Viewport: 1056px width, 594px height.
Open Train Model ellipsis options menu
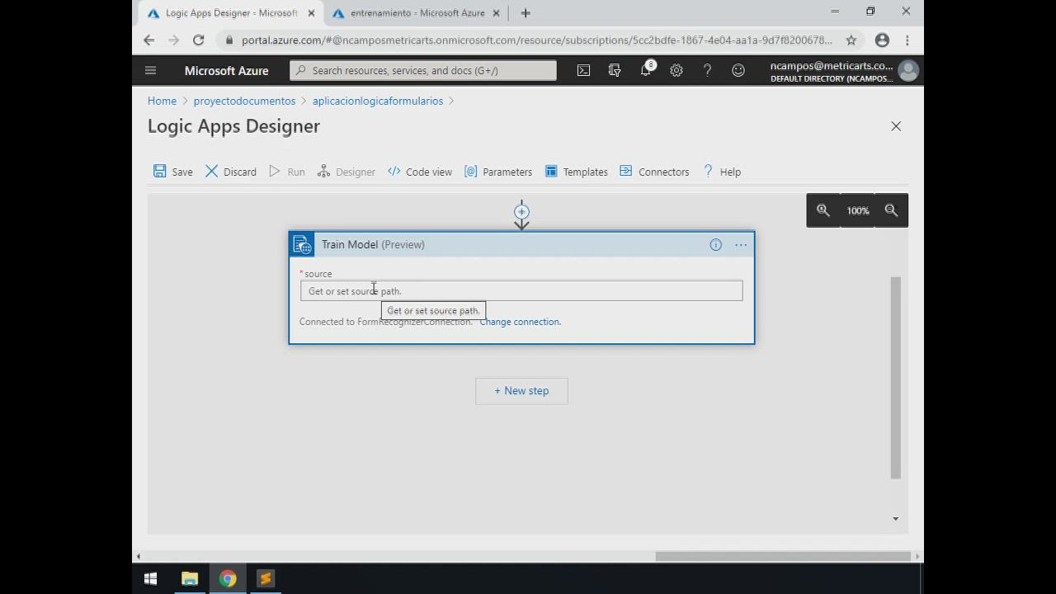pos(741,245)
